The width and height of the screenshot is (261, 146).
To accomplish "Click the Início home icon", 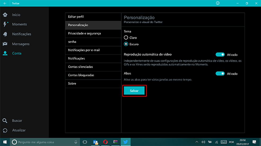I will pos(5,15).
